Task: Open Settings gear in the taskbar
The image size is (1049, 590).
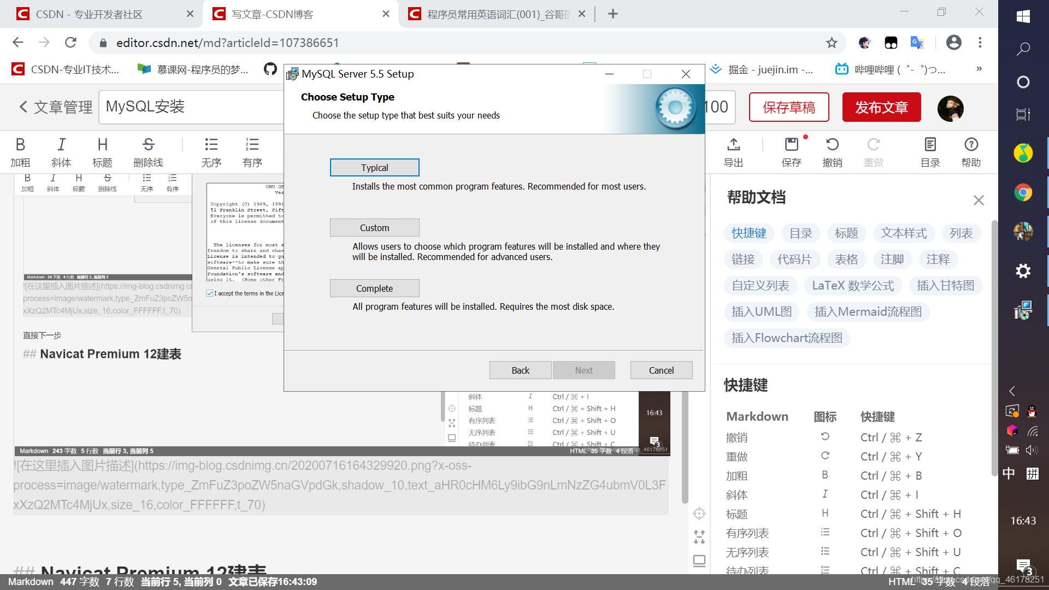Action: 1023,271
